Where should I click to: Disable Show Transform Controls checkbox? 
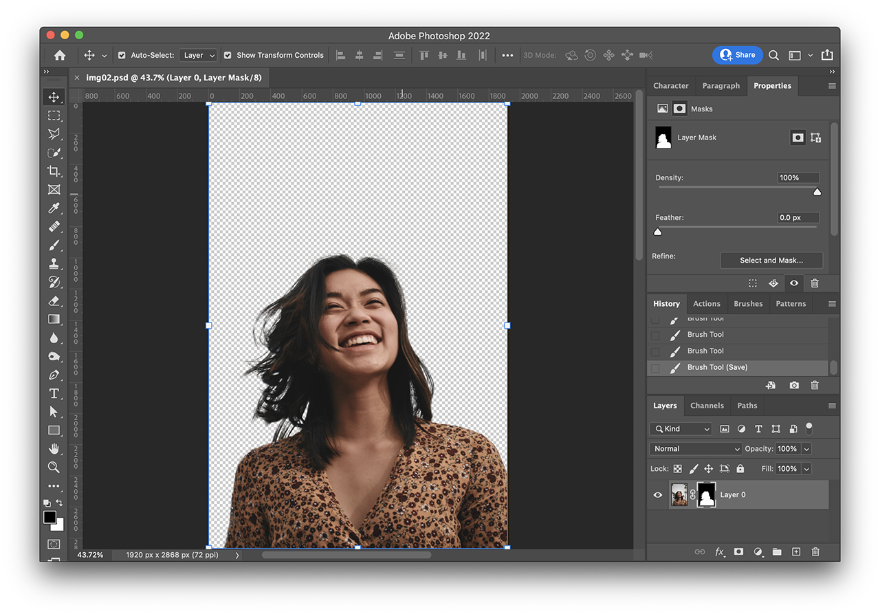[x=228, y=55]
